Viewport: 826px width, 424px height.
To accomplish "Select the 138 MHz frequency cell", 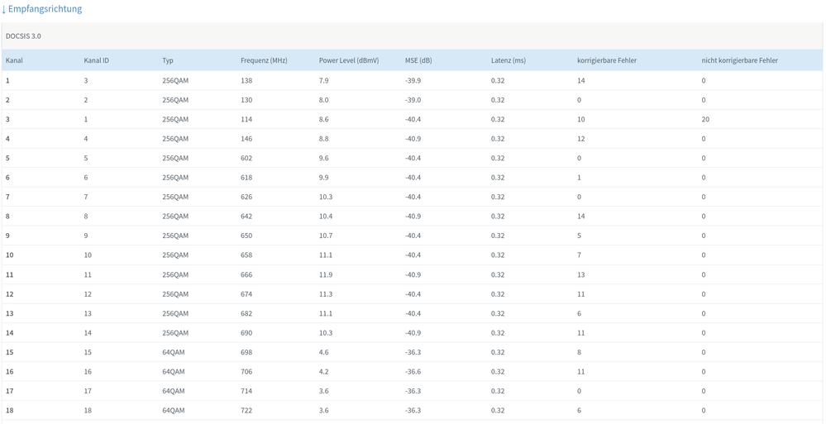I will (x=246, y=81).
